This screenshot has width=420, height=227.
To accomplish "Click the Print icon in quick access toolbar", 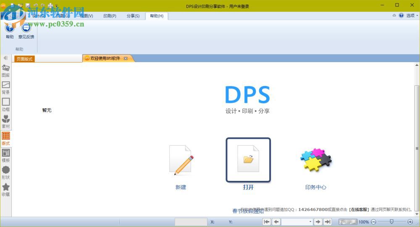I will tap(50, 5).
